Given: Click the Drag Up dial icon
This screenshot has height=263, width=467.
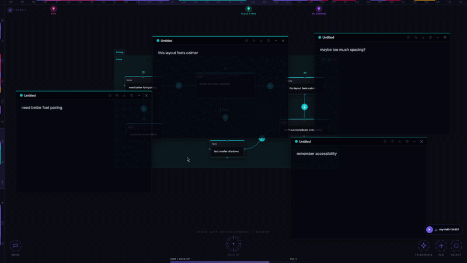Looking at the screenshot, I should [233, 244].
